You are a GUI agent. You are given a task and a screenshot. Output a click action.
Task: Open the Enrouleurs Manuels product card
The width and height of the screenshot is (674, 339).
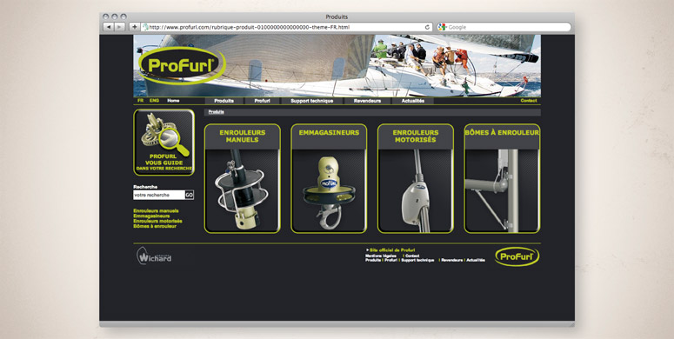[x=243, y=179]
